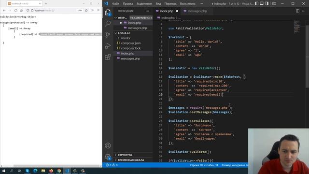Open the Extensions view

coord(108,57)
